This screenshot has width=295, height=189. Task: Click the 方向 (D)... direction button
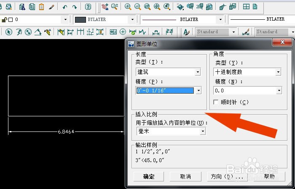tap(227, 177)
